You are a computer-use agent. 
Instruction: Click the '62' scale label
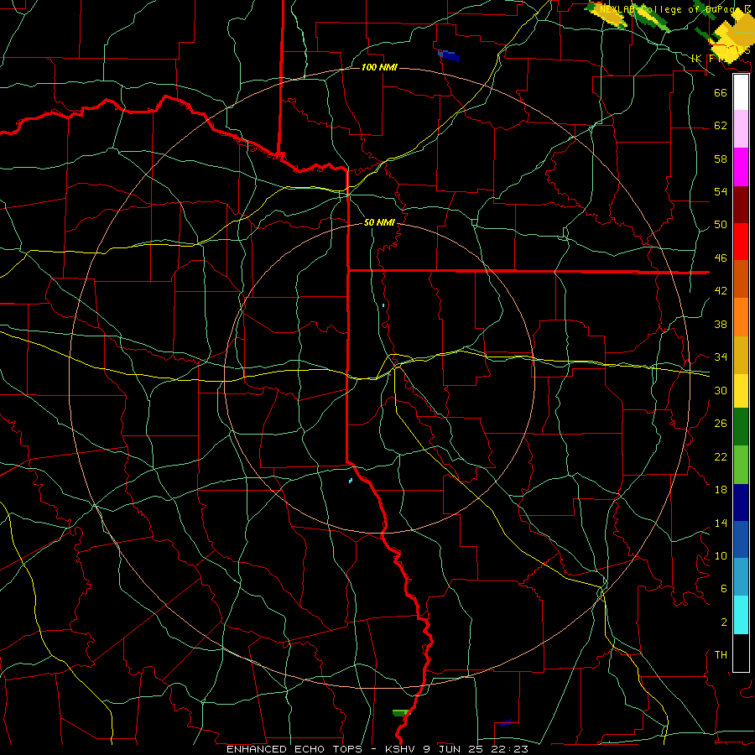pos(721,126)
